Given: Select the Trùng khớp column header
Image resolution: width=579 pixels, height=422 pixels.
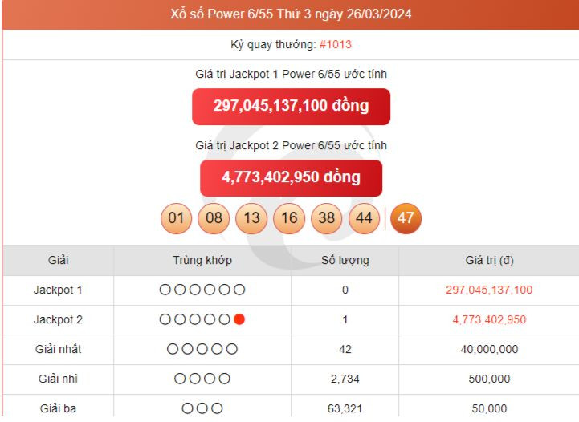Looking at the screenshot, I should (202, 260).
